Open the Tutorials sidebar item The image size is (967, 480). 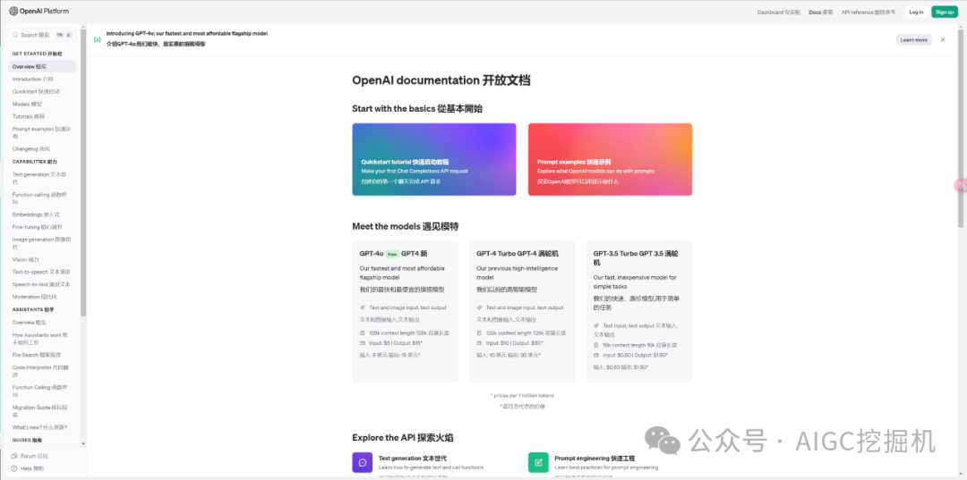(x=29, y=116)
